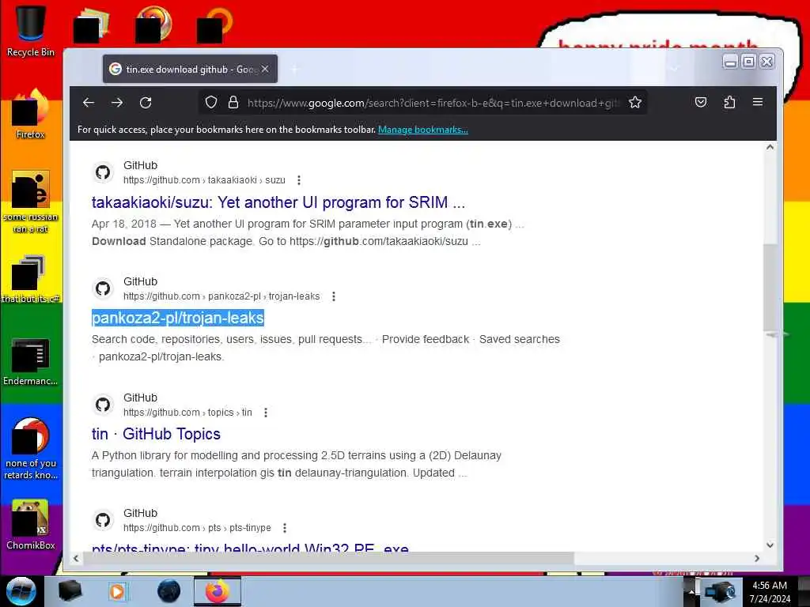Select the 'that but its c#' desktop icon
The height and width of the screenshot is (607, 810).
[31, 279]
